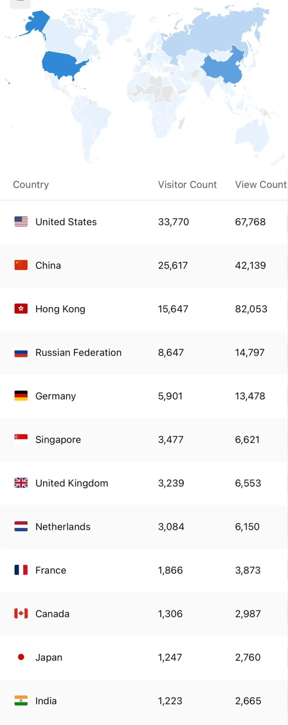The width and height of the screenshot is (288, 725).
Task: Click the United Kingdom flag icon
Action: (21, 483)
